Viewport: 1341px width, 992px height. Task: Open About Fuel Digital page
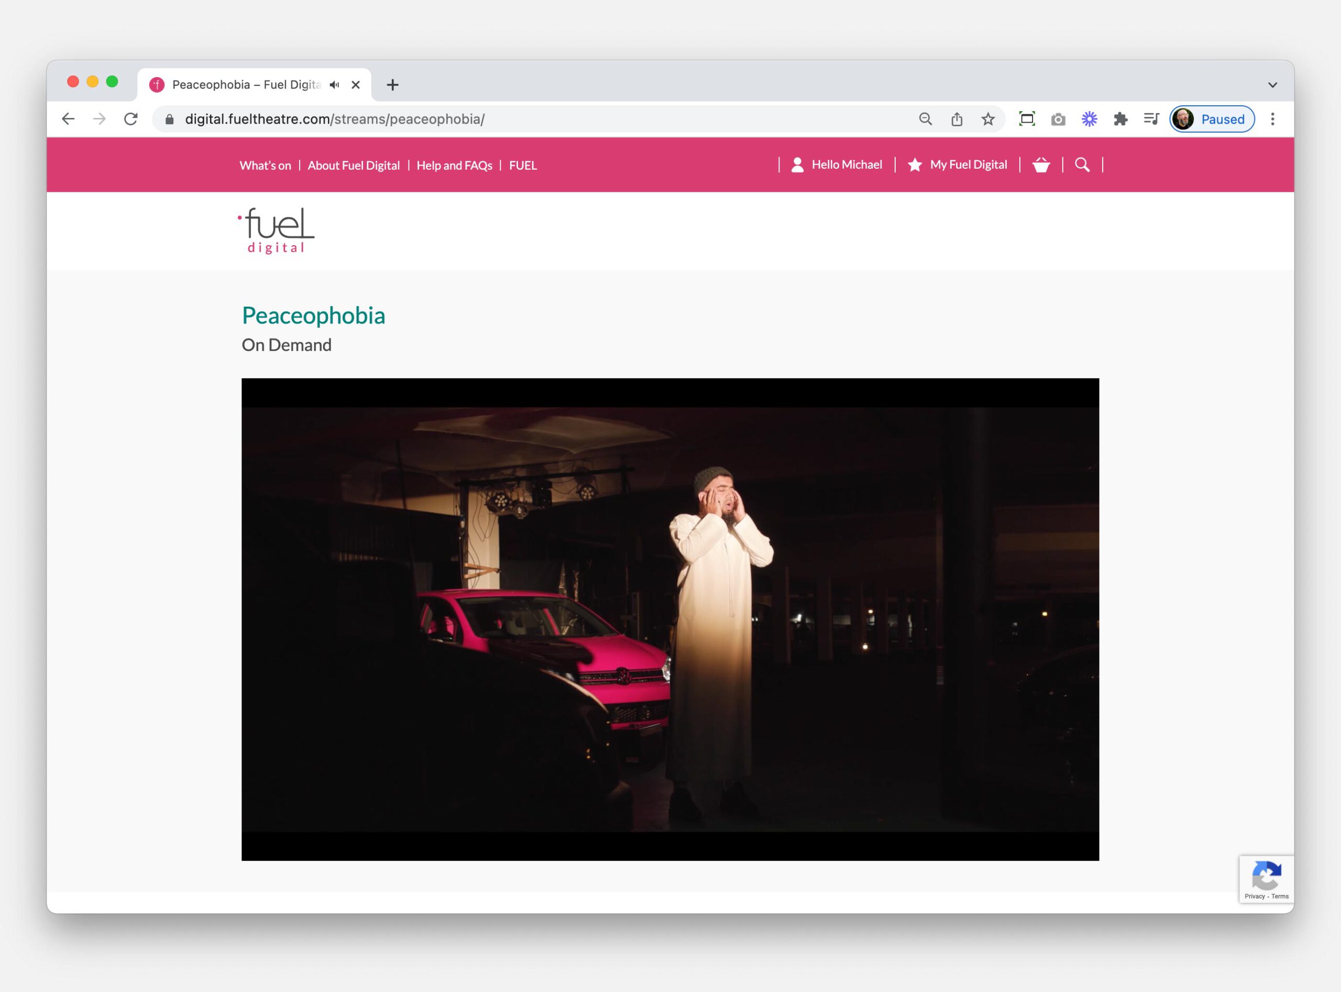[354, 165]
